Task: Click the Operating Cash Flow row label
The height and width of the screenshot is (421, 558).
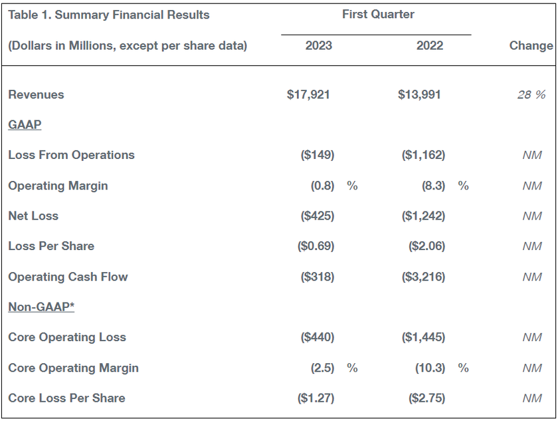Action: pos(68,277)
